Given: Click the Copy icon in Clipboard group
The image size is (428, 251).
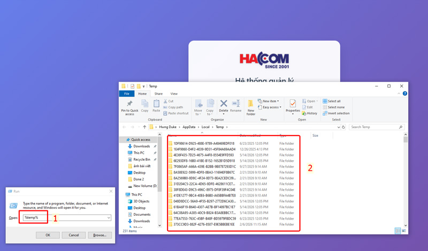Looking at the screenshot, I should pos(144,104).
